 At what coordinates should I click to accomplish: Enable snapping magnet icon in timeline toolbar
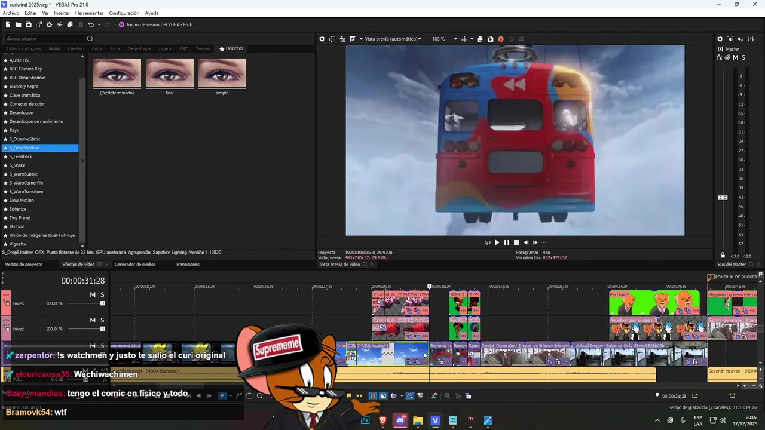(372, 395)
